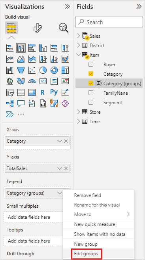Expand the Time table
Screen dimensions: 145x260
[79, 122]
